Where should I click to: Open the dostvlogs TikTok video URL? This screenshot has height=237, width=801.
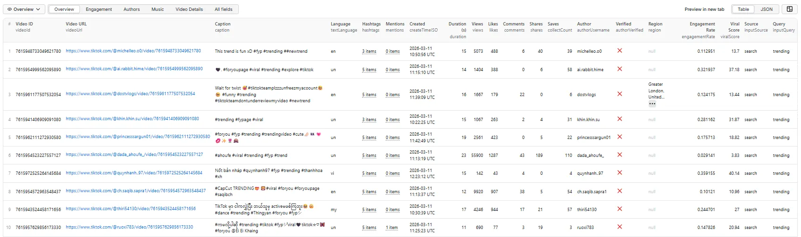(130, 94)
